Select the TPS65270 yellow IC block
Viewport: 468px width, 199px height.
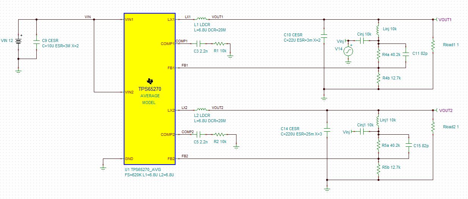[x=149, y=89]
